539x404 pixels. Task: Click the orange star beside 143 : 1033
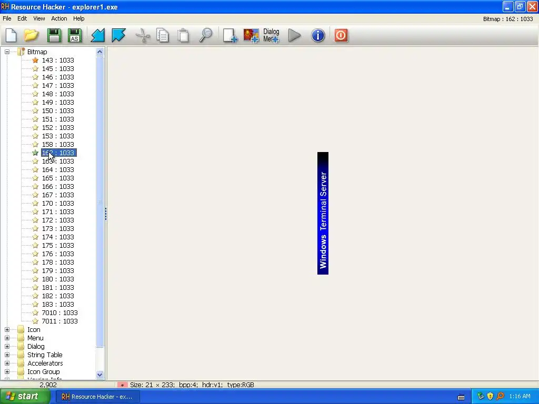[x=35, y=60]
